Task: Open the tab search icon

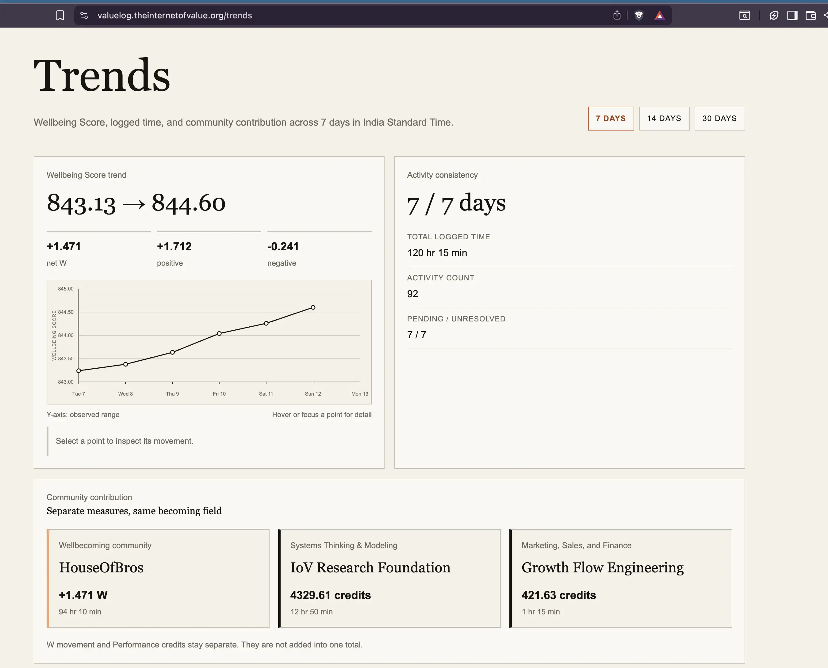Action: pyautogui.click(x=744, y=15)
